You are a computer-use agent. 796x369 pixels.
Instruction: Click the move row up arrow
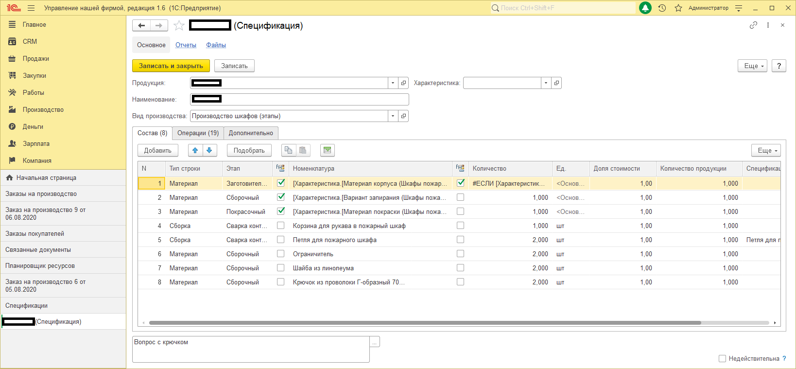pyautogui.click(x=195, y=150)
